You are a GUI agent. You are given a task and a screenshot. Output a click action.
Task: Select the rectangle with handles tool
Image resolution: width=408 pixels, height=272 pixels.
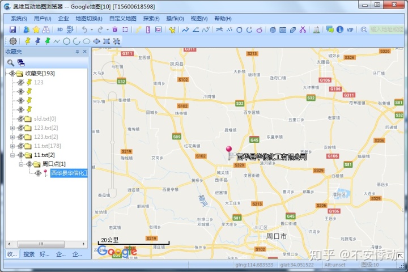pyautogui.click(x=107, y=41)
